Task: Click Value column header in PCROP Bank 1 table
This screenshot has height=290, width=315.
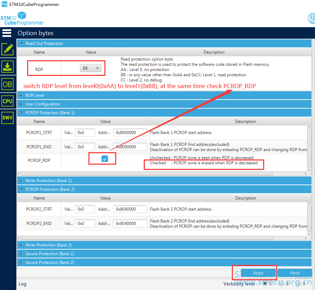Action: [x=105, y=122]
